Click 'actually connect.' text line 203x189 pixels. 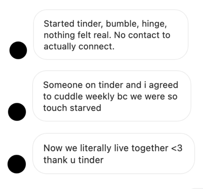coord(79,47)
